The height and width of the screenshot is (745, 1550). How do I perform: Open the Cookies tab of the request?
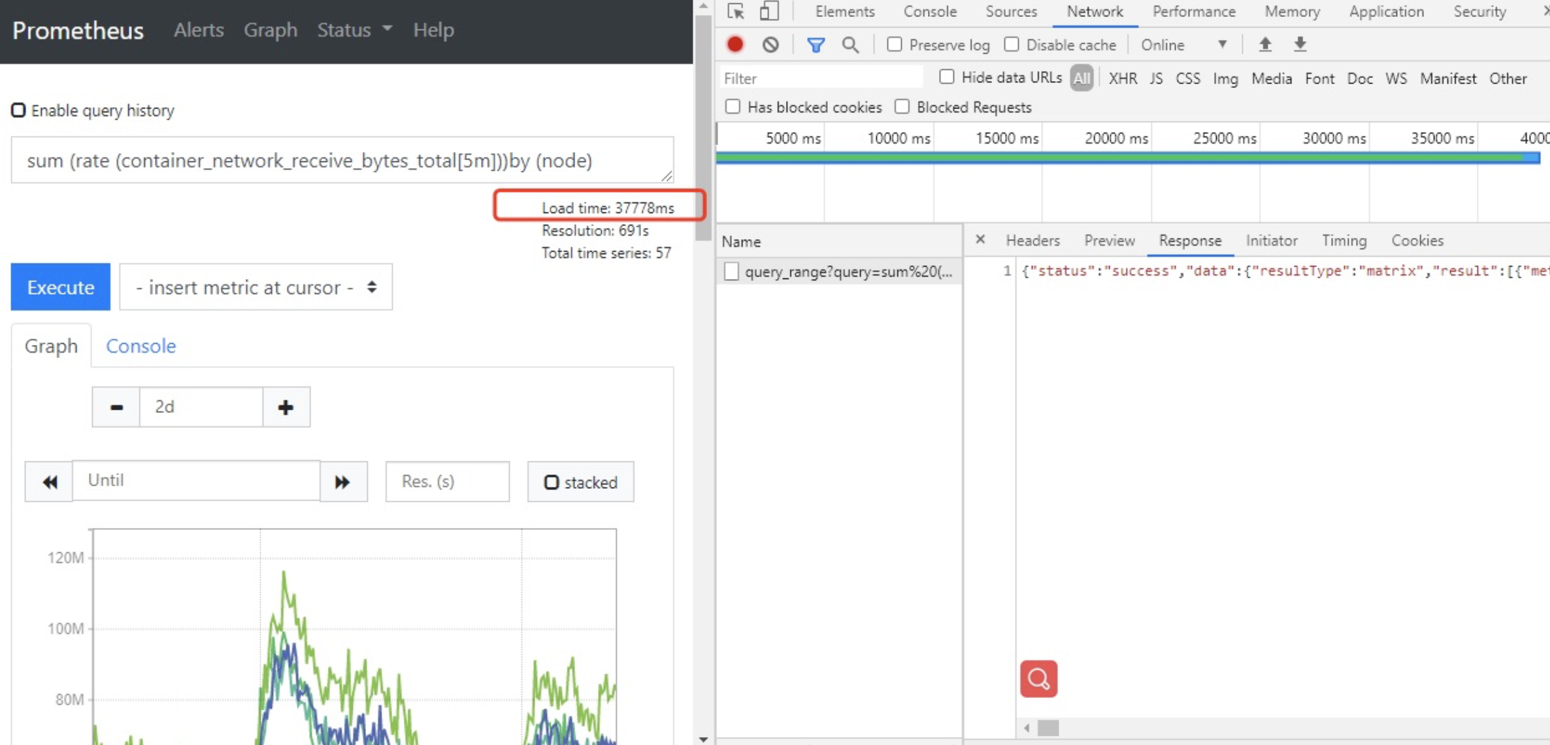1417,240
